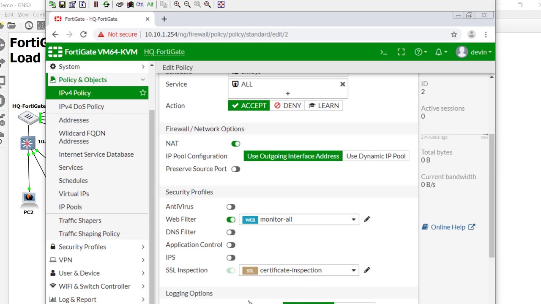Image resolution: width=541 pixels, height=304 pixels.
Task: Click the browser address bar URL
Action: tap(216, 34)
